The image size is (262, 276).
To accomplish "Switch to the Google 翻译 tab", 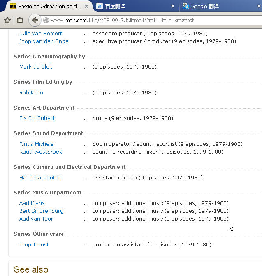I will [x=221, y=6].
